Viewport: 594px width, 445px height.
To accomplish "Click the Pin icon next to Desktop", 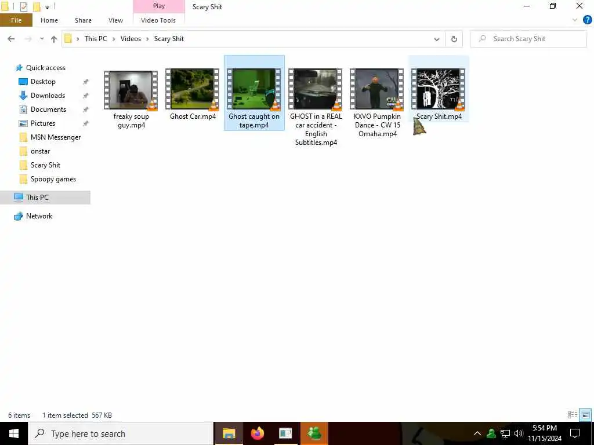I will 86,82.
